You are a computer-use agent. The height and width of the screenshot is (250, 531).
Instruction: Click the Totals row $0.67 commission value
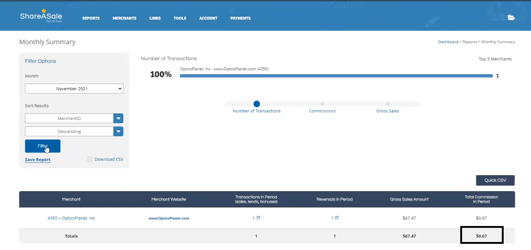pos(481,236)
